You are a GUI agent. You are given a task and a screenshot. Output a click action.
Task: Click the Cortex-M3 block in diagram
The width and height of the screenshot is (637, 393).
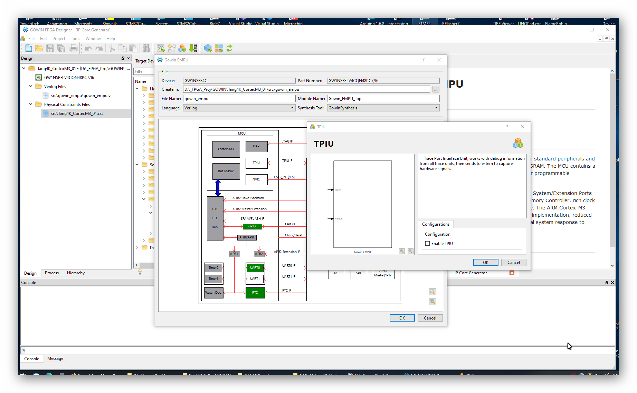tap(226, 149)
